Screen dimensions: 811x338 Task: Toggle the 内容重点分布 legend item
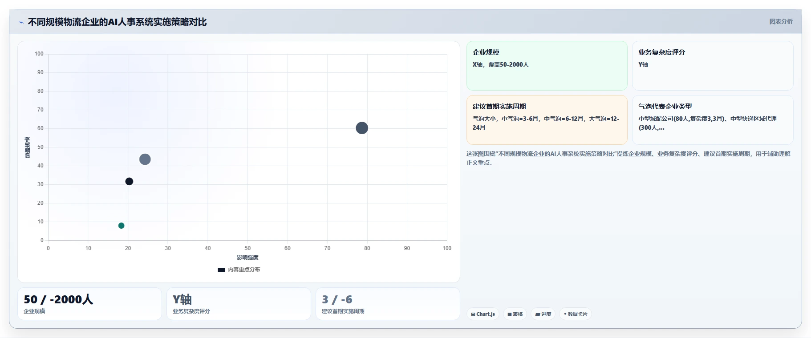pyautogui.click(x=239, y=270)
